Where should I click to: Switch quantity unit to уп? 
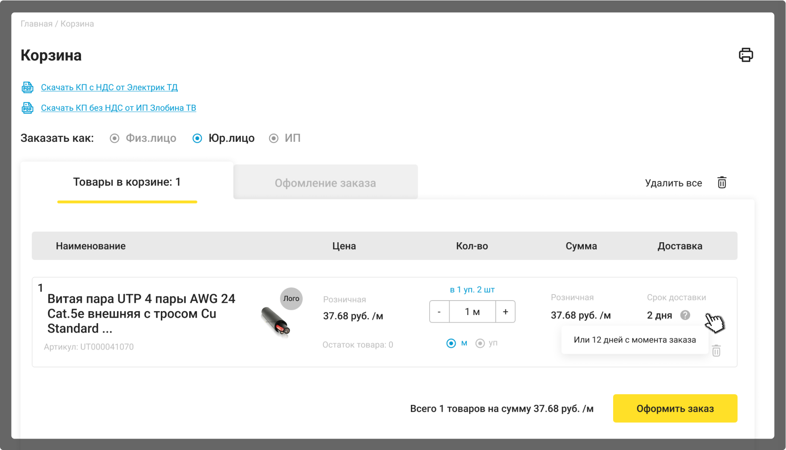(x=480, y=343)
